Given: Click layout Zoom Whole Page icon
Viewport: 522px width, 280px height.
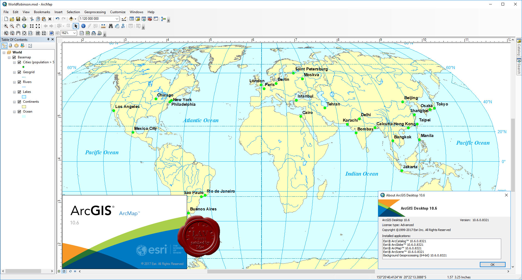Looking at the screenshot, I should 24,33.
